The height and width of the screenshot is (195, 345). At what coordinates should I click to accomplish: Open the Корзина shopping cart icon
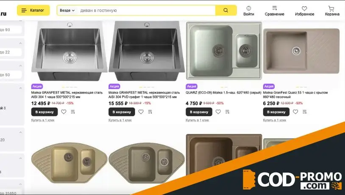[x=332, y=11]
